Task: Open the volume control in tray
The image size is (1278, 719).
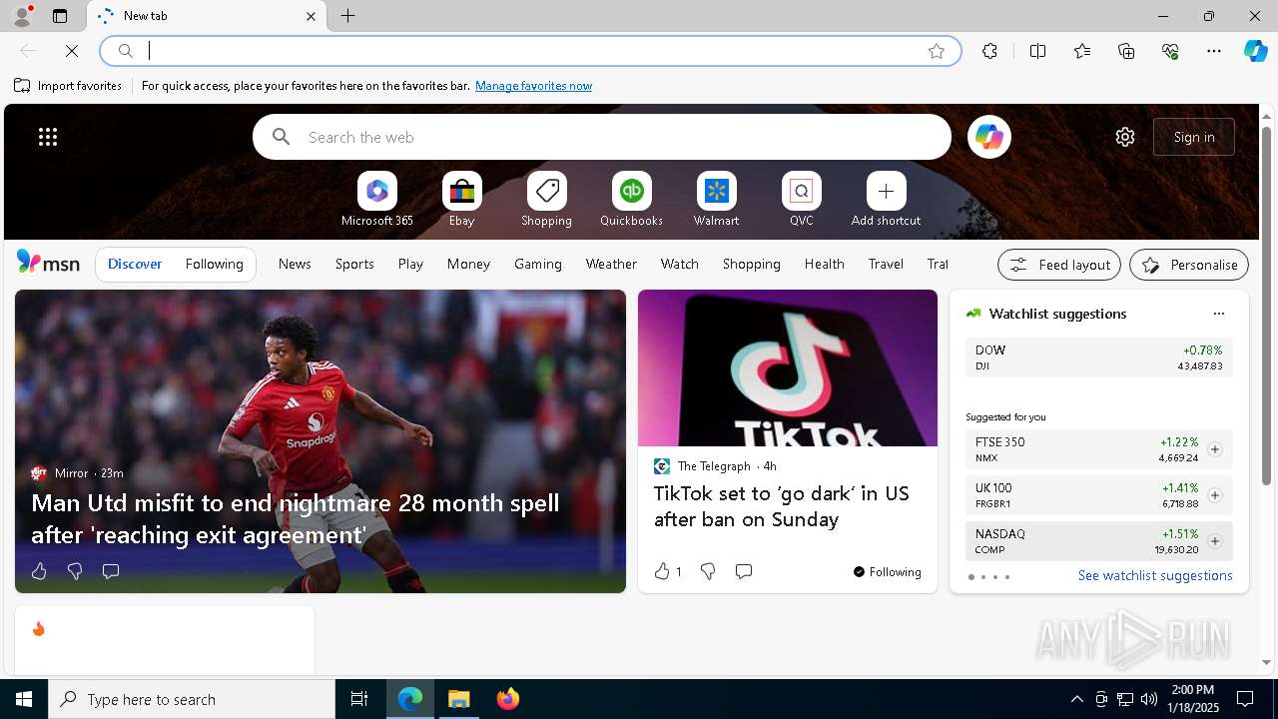Action: click(x=1149, y=699)
